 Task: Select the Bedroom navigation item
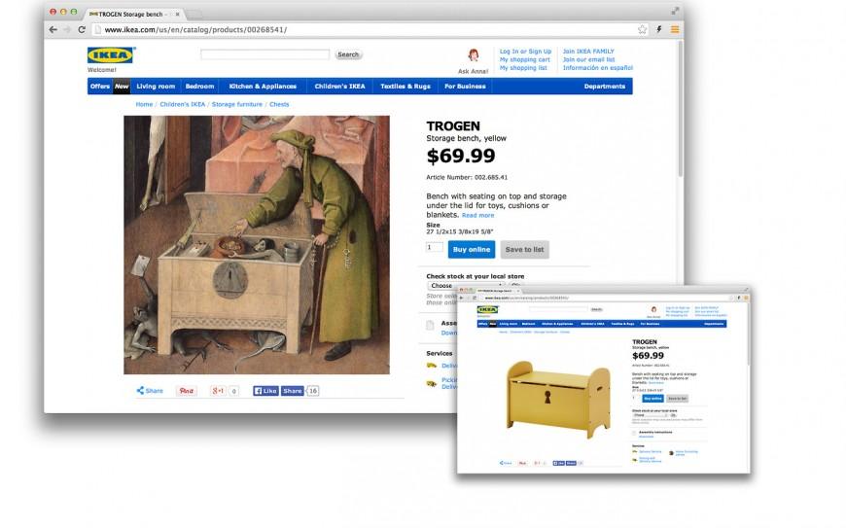pyautogui.click(x=199, y=87)
